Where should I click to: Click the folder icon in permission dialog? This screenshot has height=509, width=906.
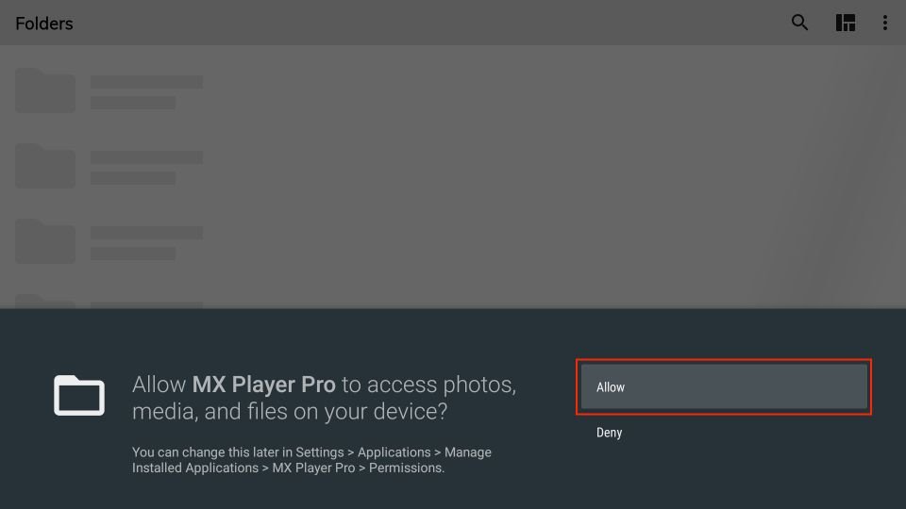click(79, 395)
